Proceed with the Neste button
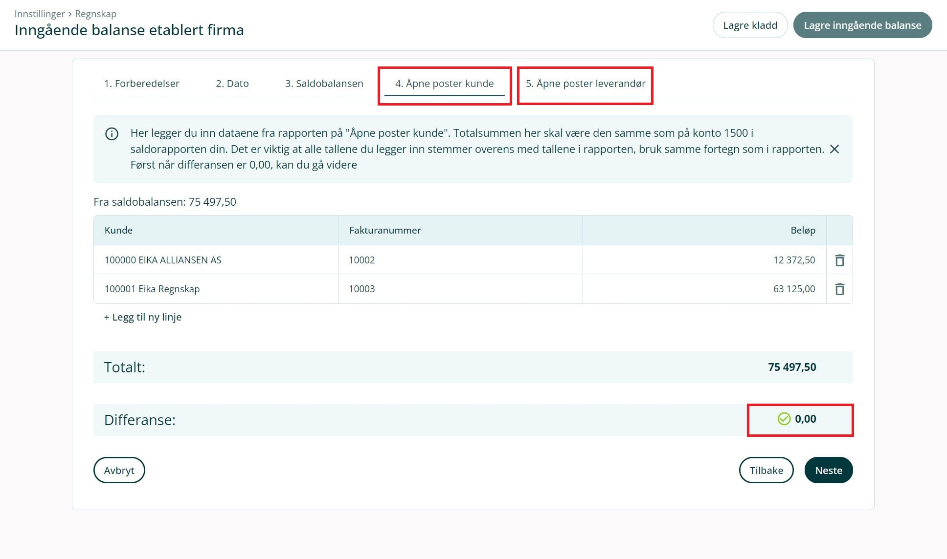 click(x=828, y=470)
